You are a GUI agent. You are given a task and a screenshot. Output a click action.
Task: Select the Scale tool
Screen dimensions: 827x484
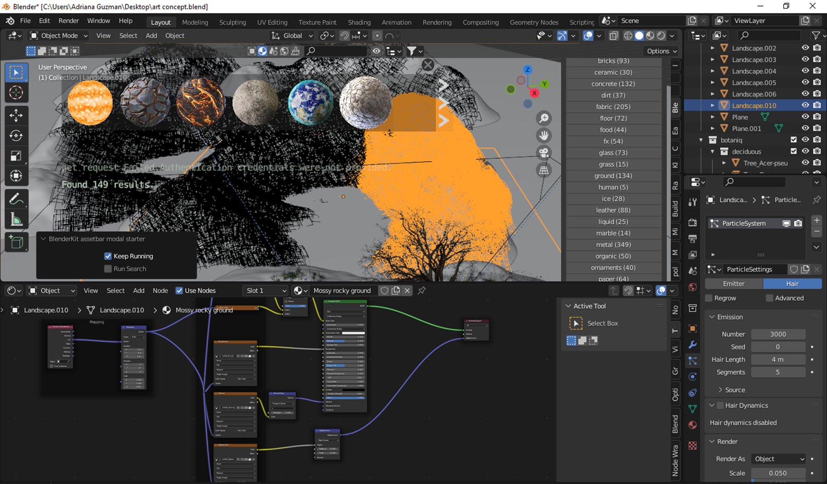(16, 156)
